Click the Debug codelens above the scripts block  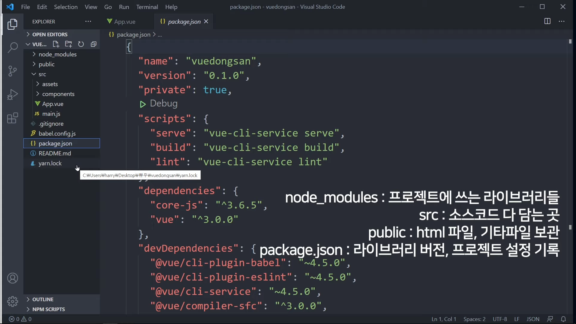coord(163,104)
